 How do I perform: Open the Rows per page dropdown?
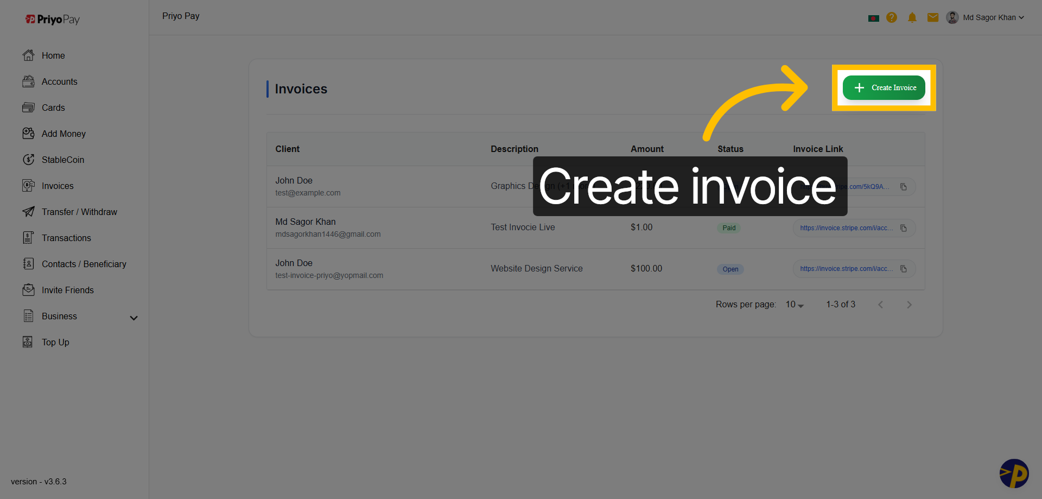(x=794, y=305)
